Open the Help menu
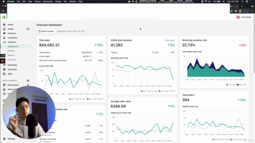 [80, 2]
